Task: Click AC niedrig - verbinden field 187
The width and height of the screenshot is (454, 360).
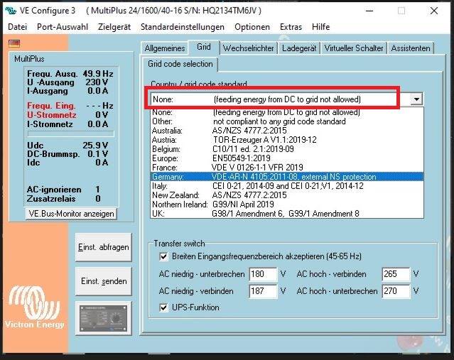Action: [x=263, y=291]
